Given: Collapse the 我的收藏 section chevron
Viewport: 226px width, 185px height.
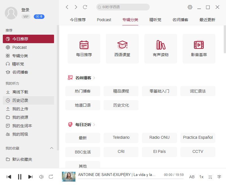Looking at the screenshot, I should [52, 148].
